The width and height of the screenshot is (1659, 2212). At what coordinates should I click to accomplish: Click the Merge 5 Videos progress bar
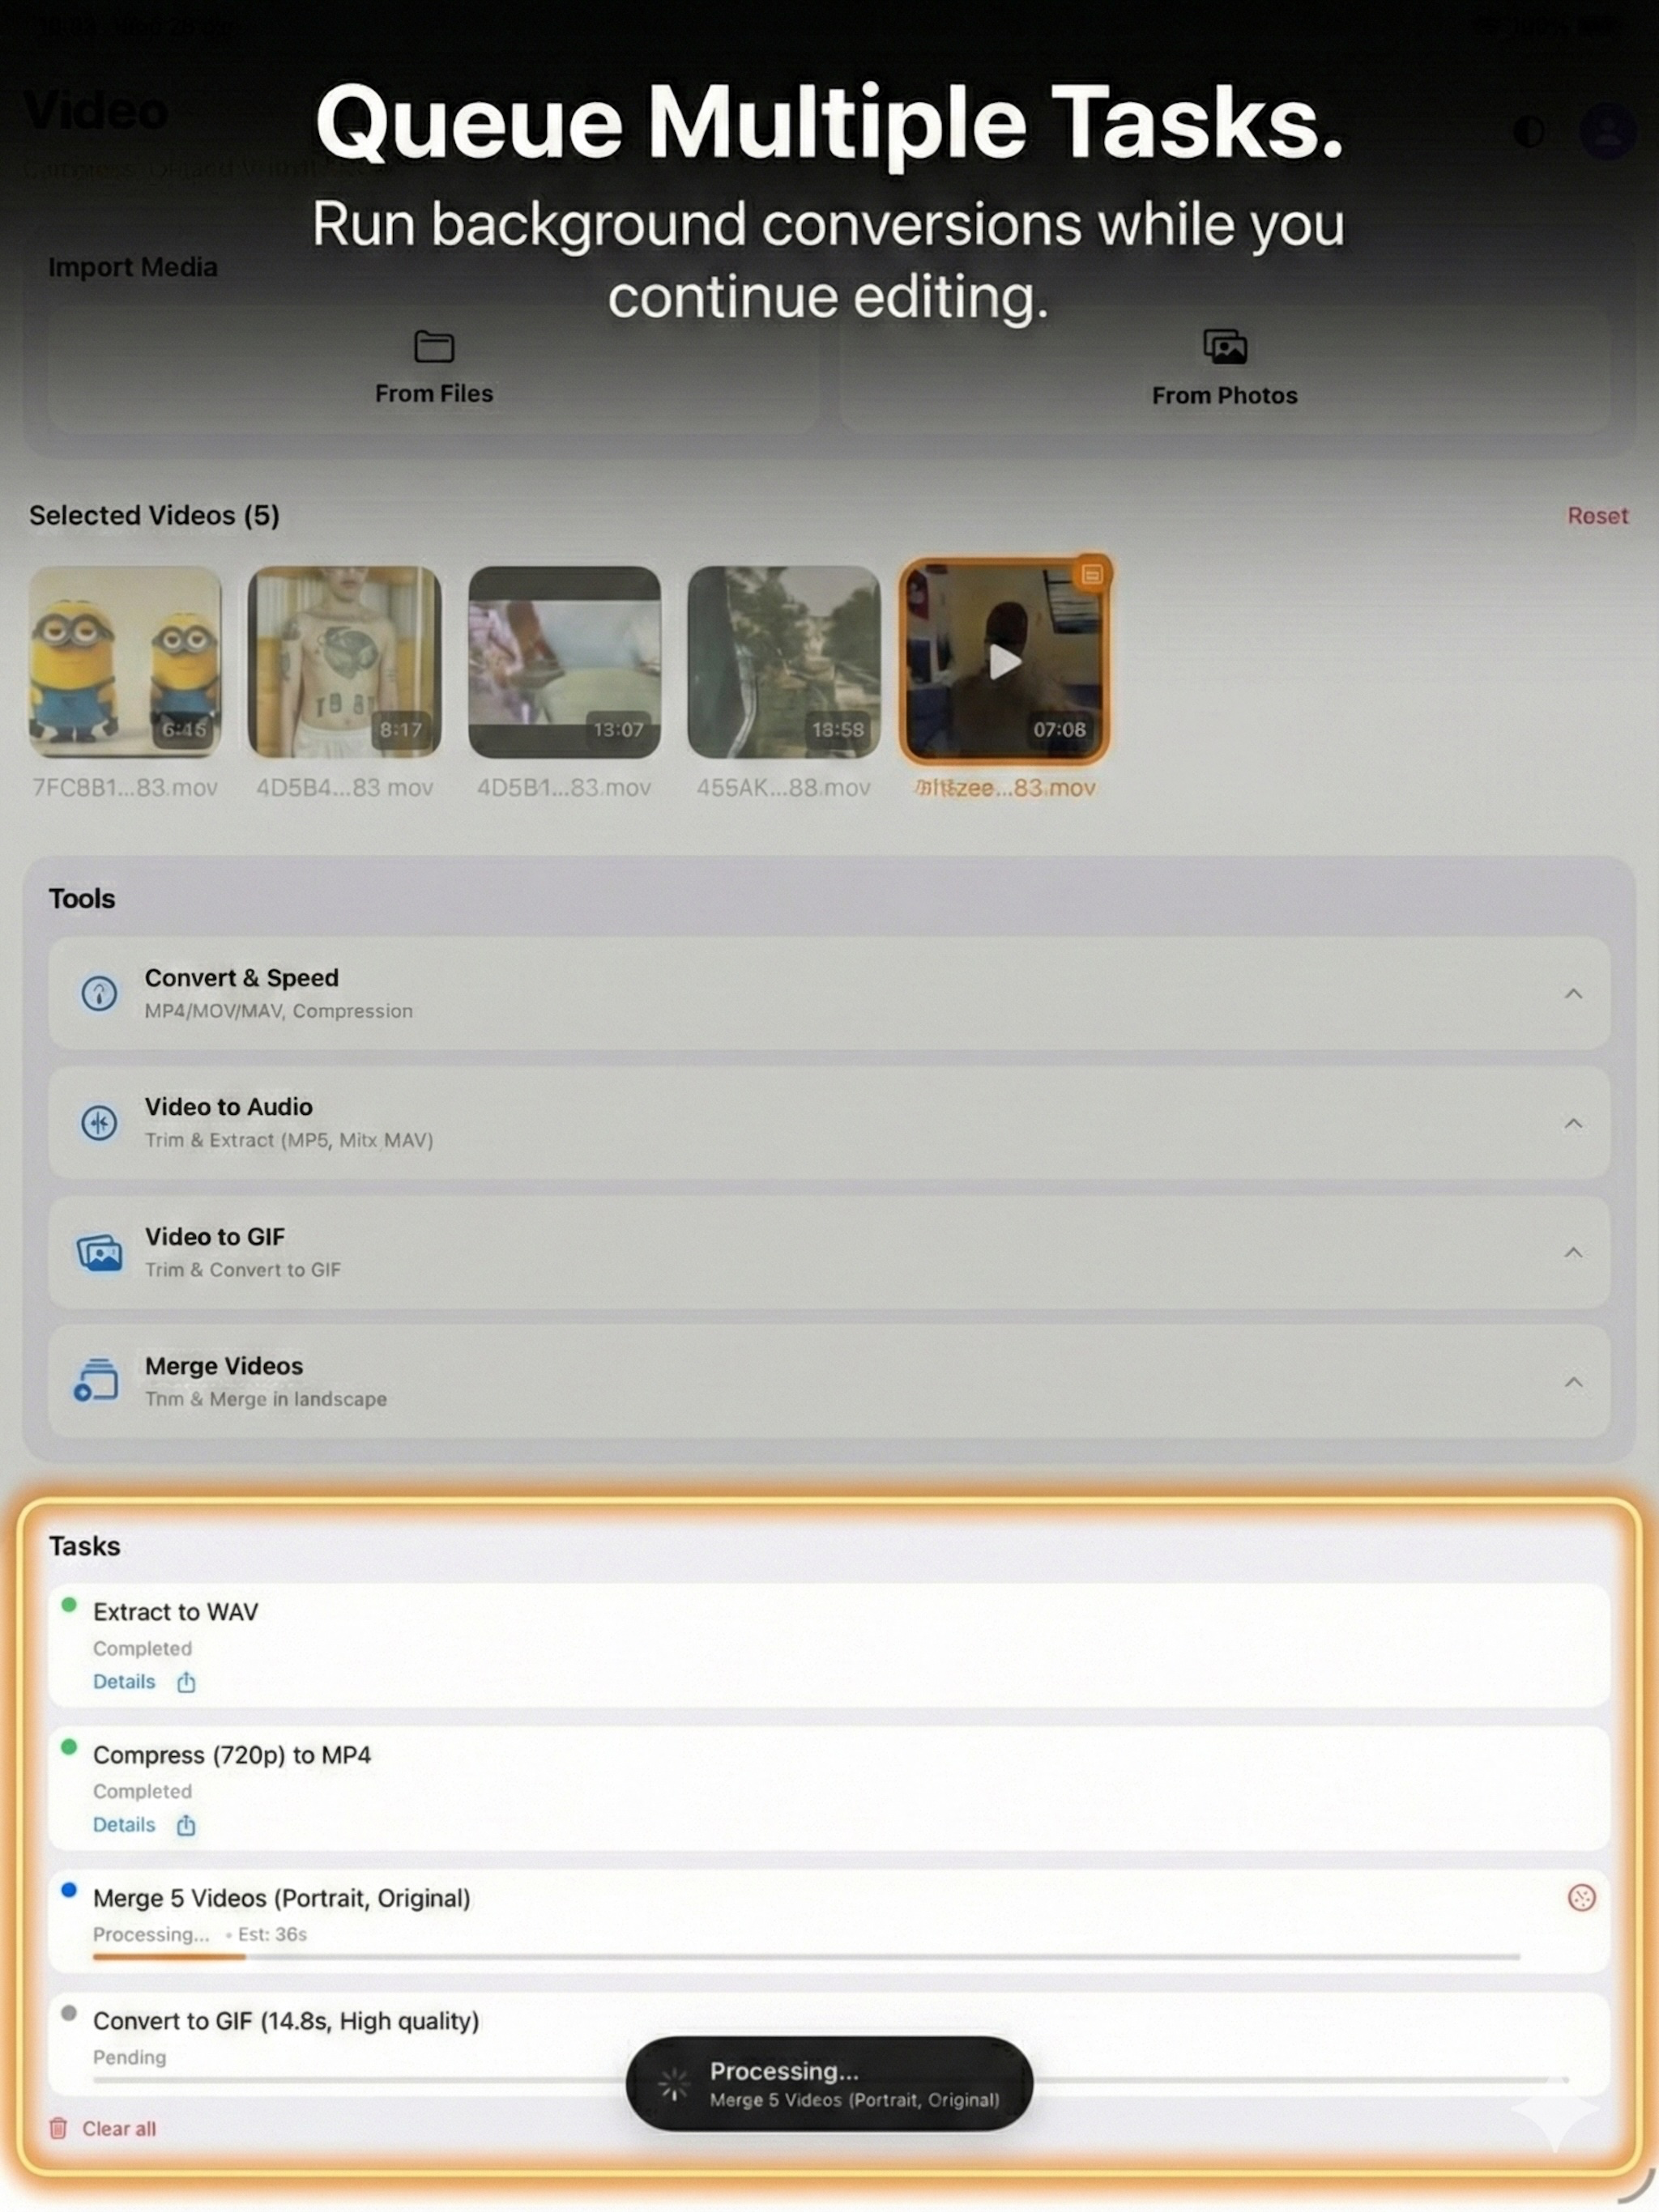tap(807, 1956)
